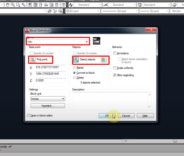
Task: Open the Text Style icon
Action: [71, 5]
